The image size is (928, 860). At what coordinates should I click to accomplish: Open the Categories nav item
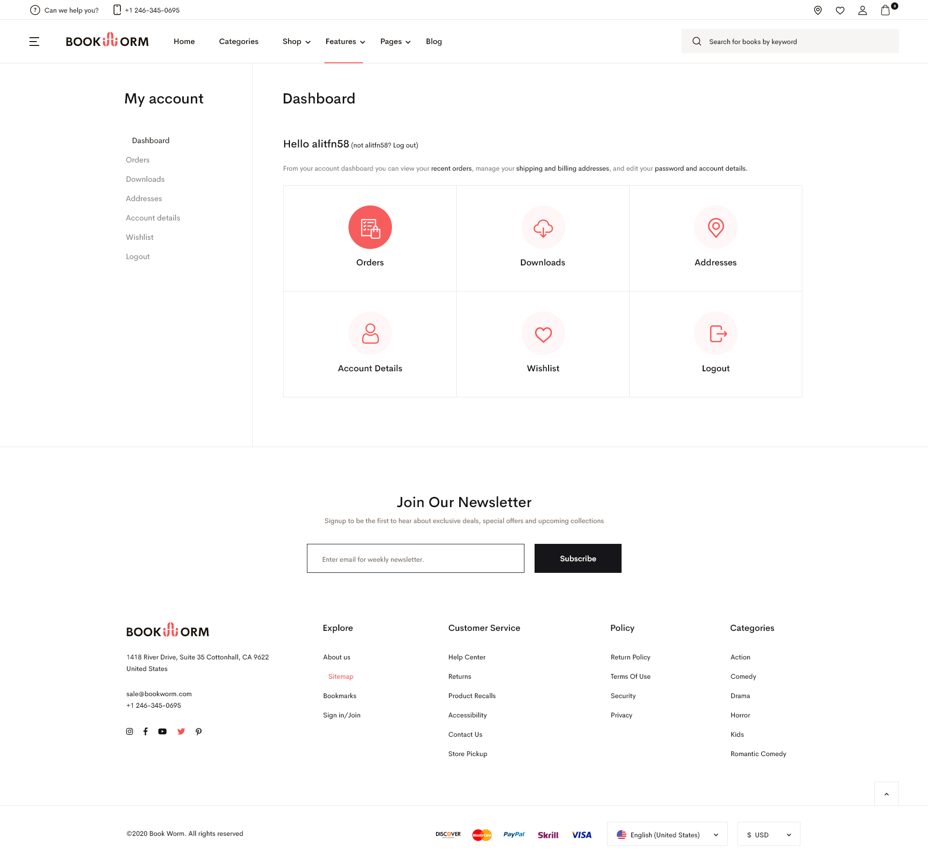[x=239, y=42]
